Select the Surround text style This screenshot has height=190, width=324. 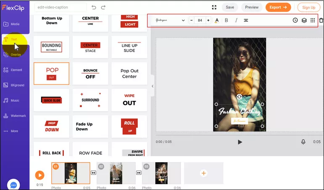pos(90,100)
